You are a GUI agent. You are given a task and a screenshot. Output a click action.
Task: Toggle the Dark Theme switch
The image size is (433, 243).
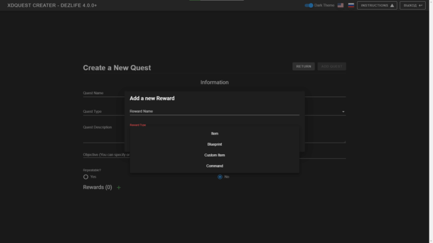tap(309, 5)
